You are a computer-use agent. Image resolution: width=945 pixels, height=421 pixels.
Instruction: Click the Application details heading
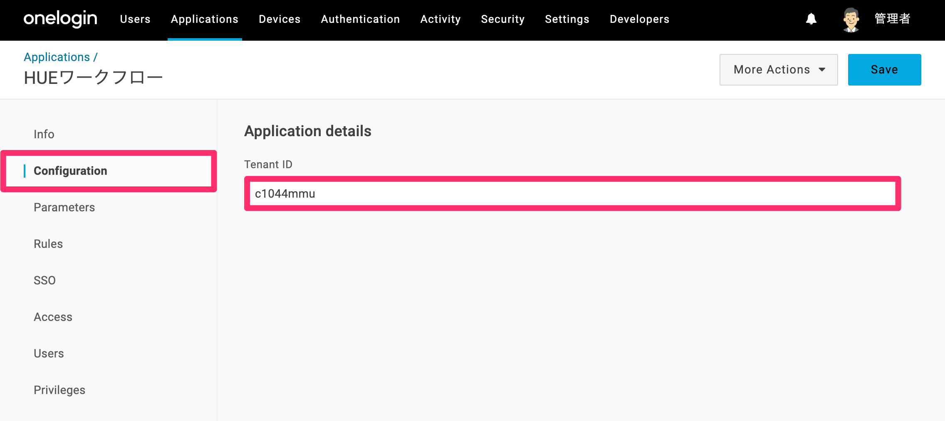pyautogui.click(x=308, y=131)
